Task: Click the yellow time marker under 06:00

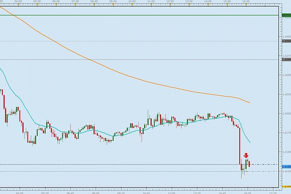Action: (x=56, y=5)
